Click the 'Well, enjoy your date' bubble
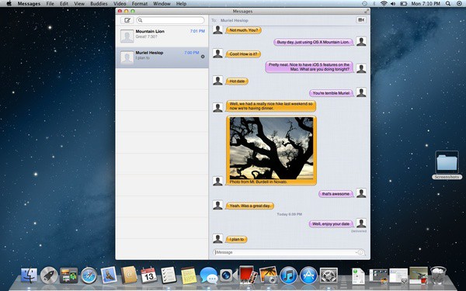The width and height of the screenshot is (466, 291). (x=331, y=223)
